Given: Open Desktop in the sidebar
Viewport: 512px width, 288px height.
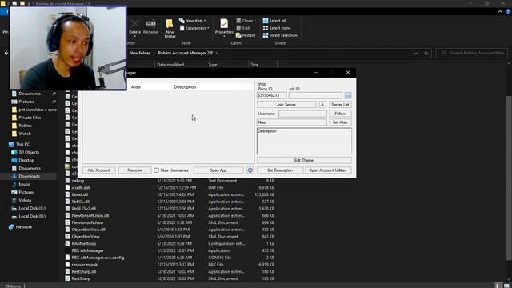Looking at the screenshot, I should pyautogui.click(x=23, y=160).
